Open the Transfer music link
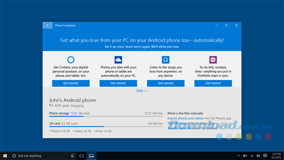 coord(177,123)
